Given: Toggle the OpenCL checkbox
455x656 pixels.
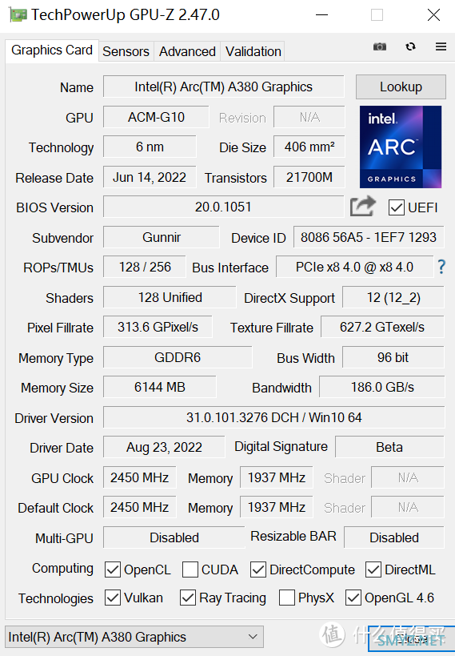Looking at the screenshot, I should click(x=113, y=569).
